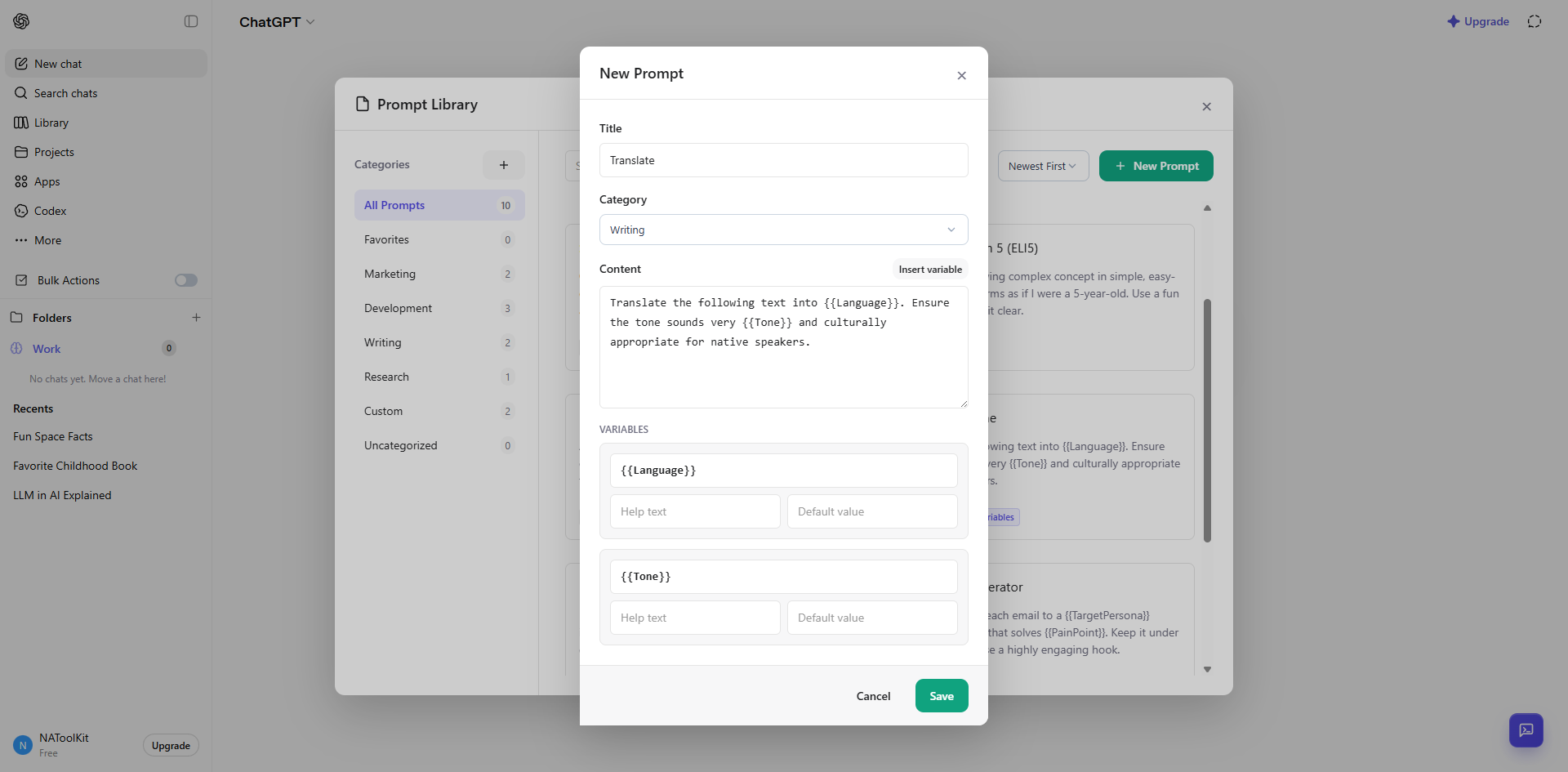This screenshot has height=772, width=1568.
Task: Click the Default value field for Tone variable
Action: [x=872, y=618]
